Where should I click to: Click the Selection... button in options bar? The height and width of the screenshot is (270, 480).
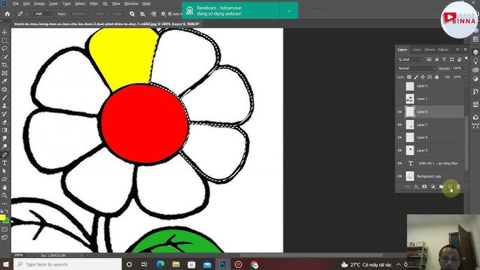tap(80, 14)
